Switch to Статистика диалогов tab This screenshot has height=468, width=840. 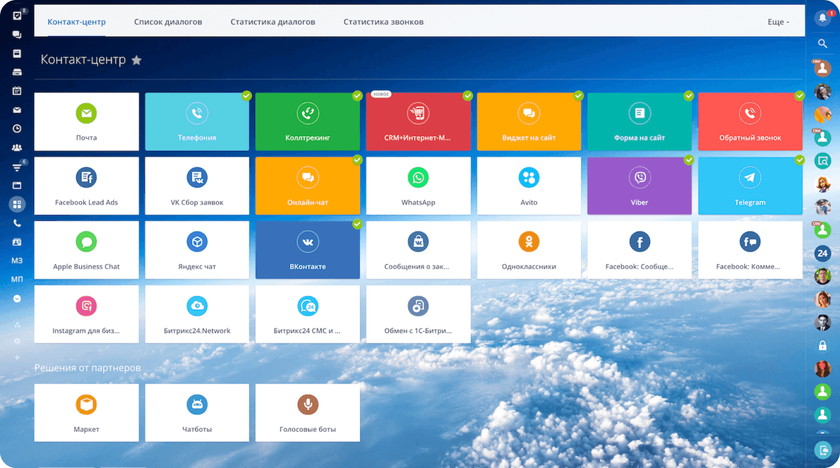point(273,22)
